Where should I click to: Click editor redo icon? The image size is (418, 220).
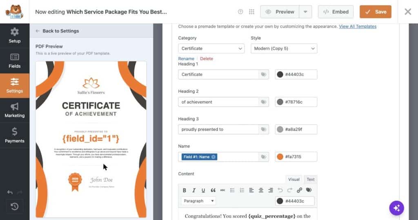click(x=290, y=190)
